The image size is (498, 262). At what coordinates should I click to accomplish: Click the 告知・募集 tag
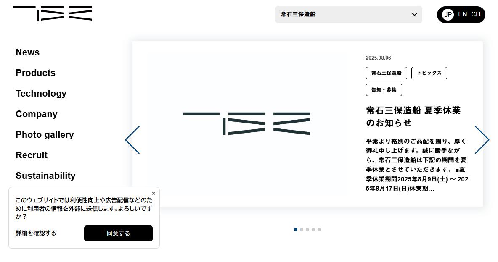[x=384, y=90]
